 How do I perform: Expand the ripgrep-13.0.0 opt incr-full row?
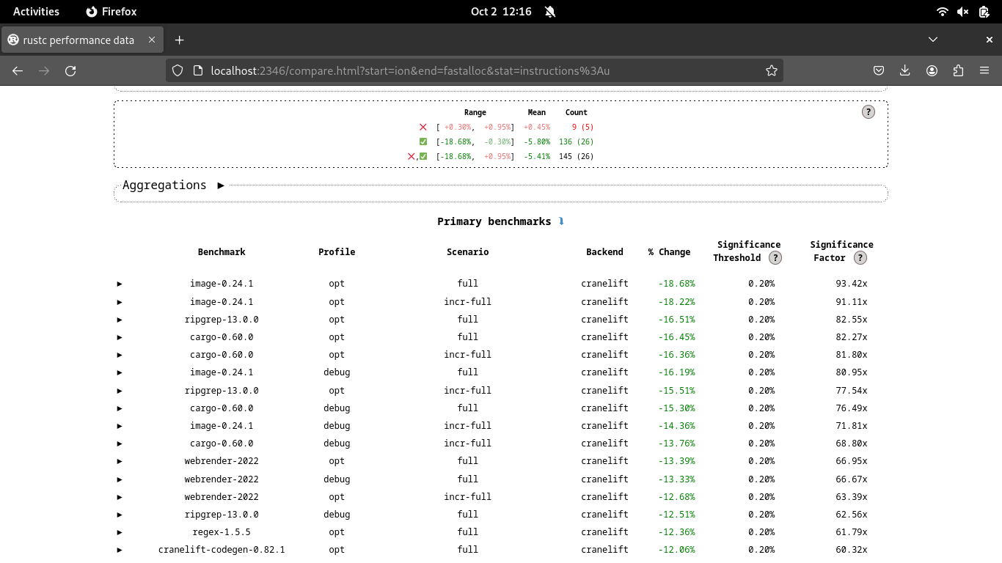coord(120,391)
